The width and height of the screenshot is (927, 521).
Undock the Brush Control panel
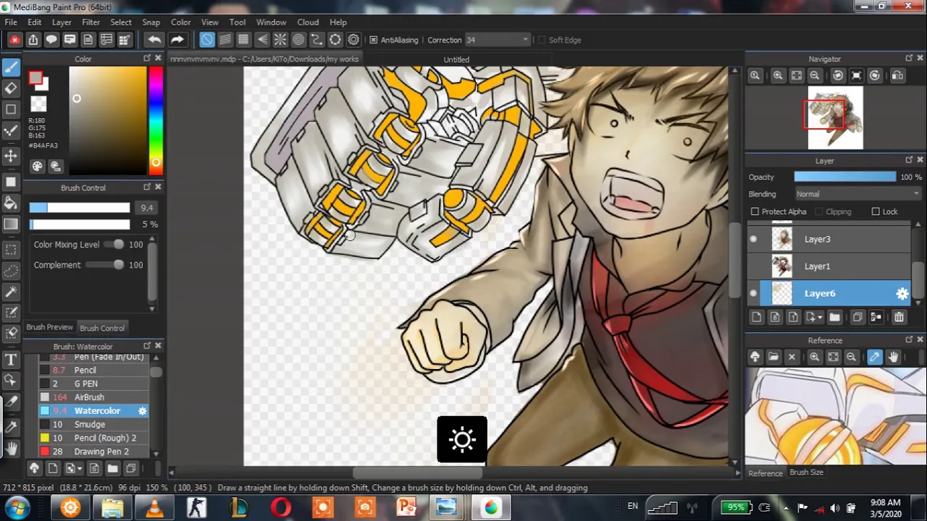point(146,187)
